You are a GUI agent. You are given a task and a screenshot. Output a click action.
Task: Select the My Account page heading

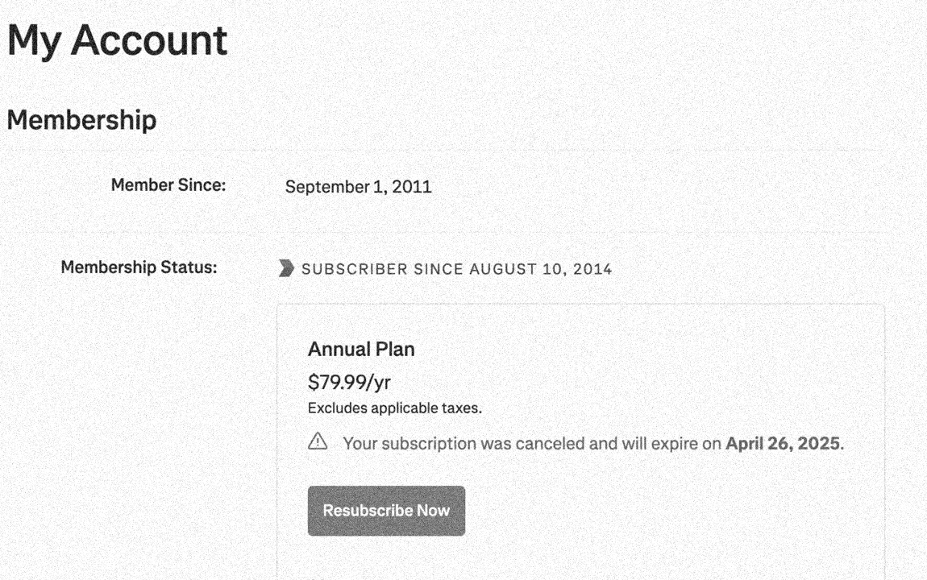(117, 40)
